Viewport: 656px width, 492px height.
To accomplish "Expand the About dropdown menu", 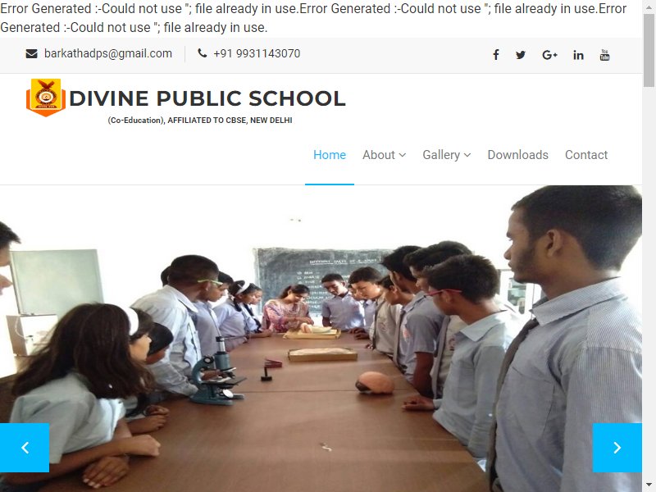I will pyautogui.click(x=384, y=155).
